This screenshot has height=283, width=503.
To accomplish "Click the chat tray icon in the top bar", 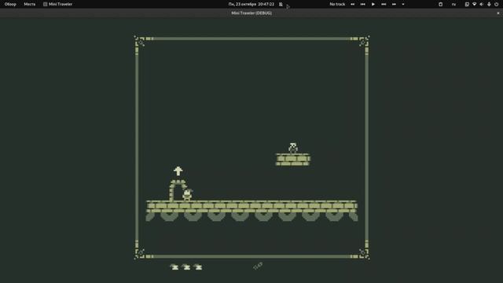I will click(467, 4).
